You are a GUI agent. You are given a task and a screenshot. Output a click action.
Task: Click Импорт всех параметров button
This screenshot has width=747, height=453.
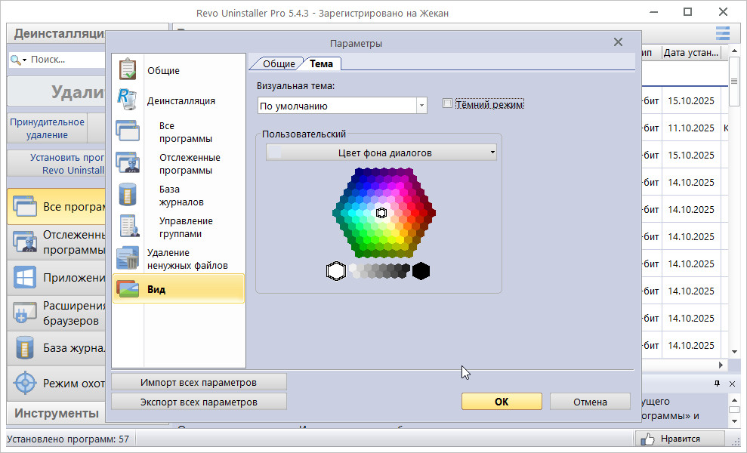click(199, 382)
